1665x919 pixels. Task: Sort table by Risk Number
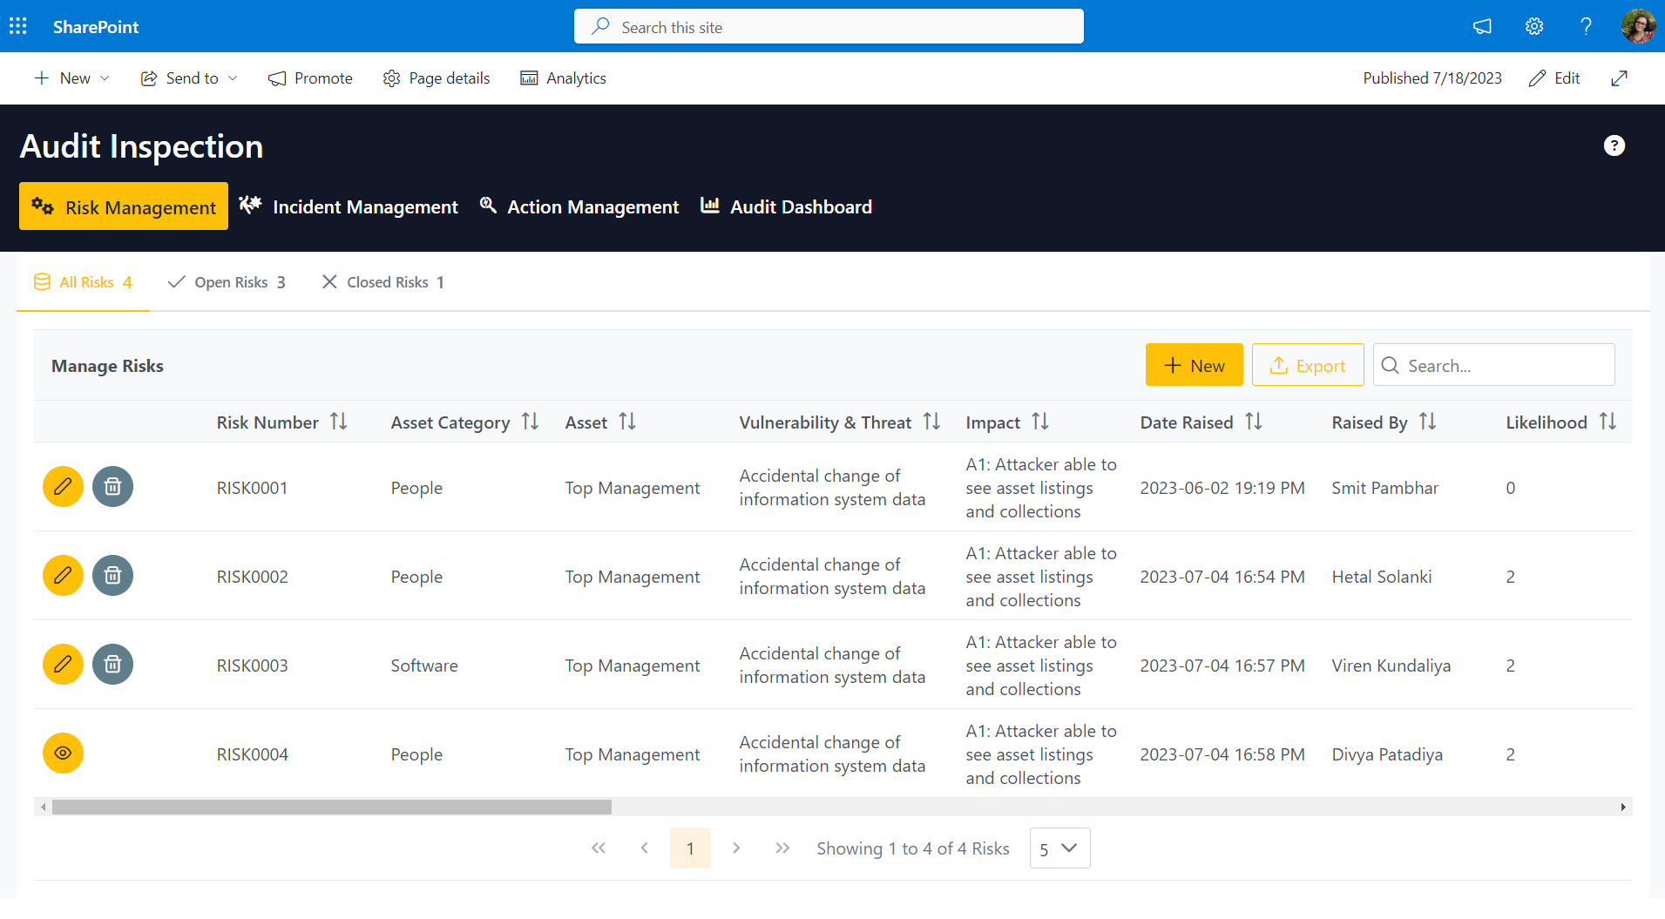[x=339, y=422]
